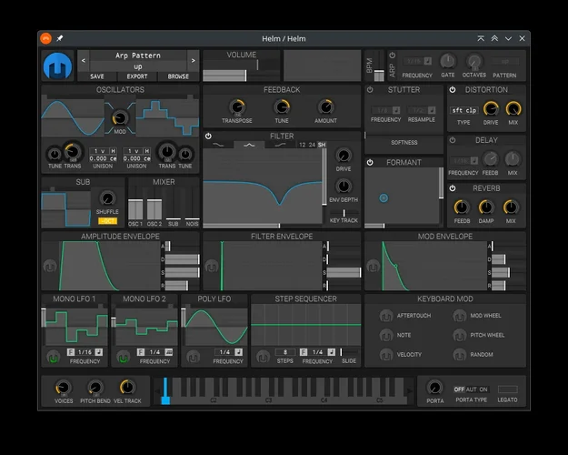Image resolution: width=568 pixels, height=455 pixels.
Task: Open the distortion Type selector
Action: pos(463,110)
